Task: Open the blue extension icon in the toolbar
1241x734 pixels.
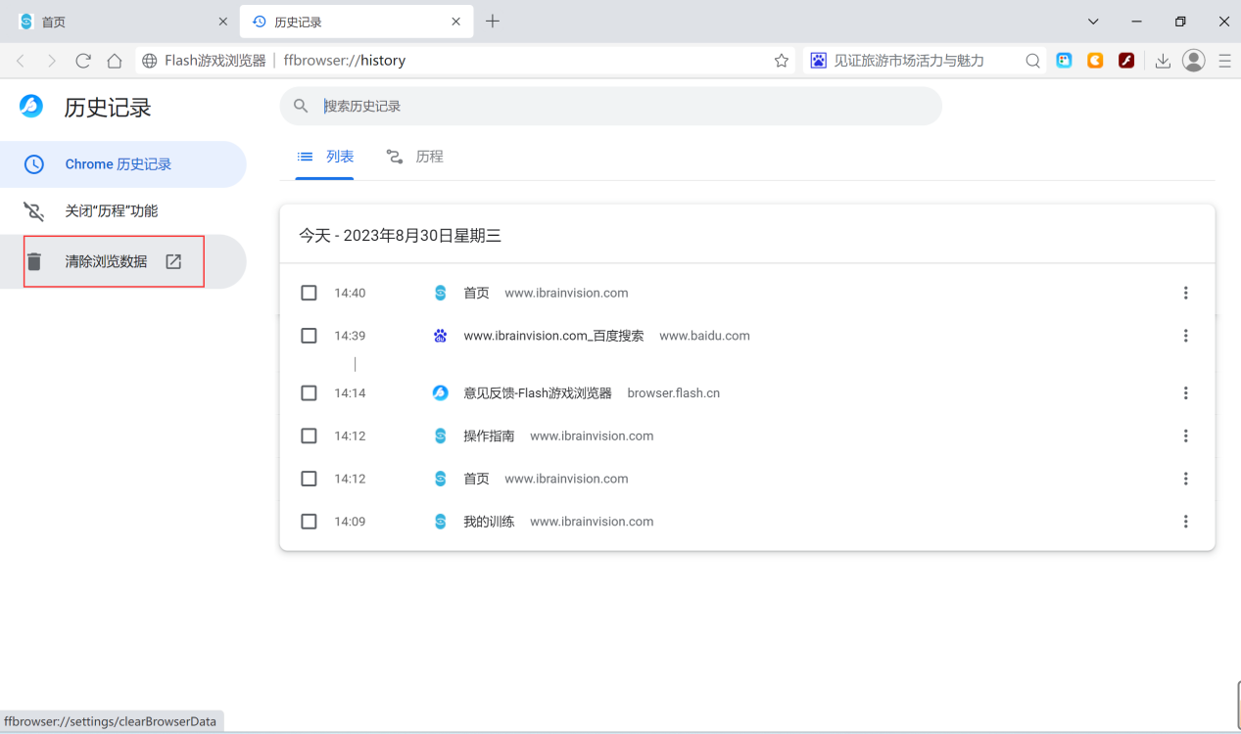Action: point(1064,61)
